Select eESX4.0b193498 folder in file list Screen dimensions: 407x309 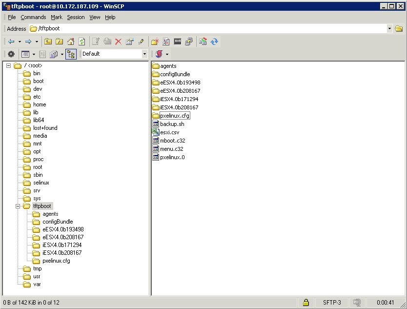pos(180,82)
